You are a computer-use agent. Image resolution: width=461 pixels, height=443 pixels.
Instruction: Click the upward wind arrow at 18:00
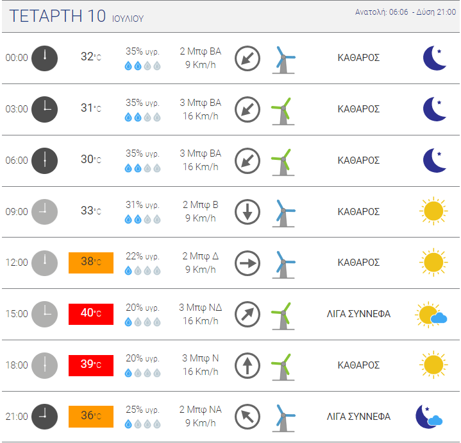(x=247, y=365)
